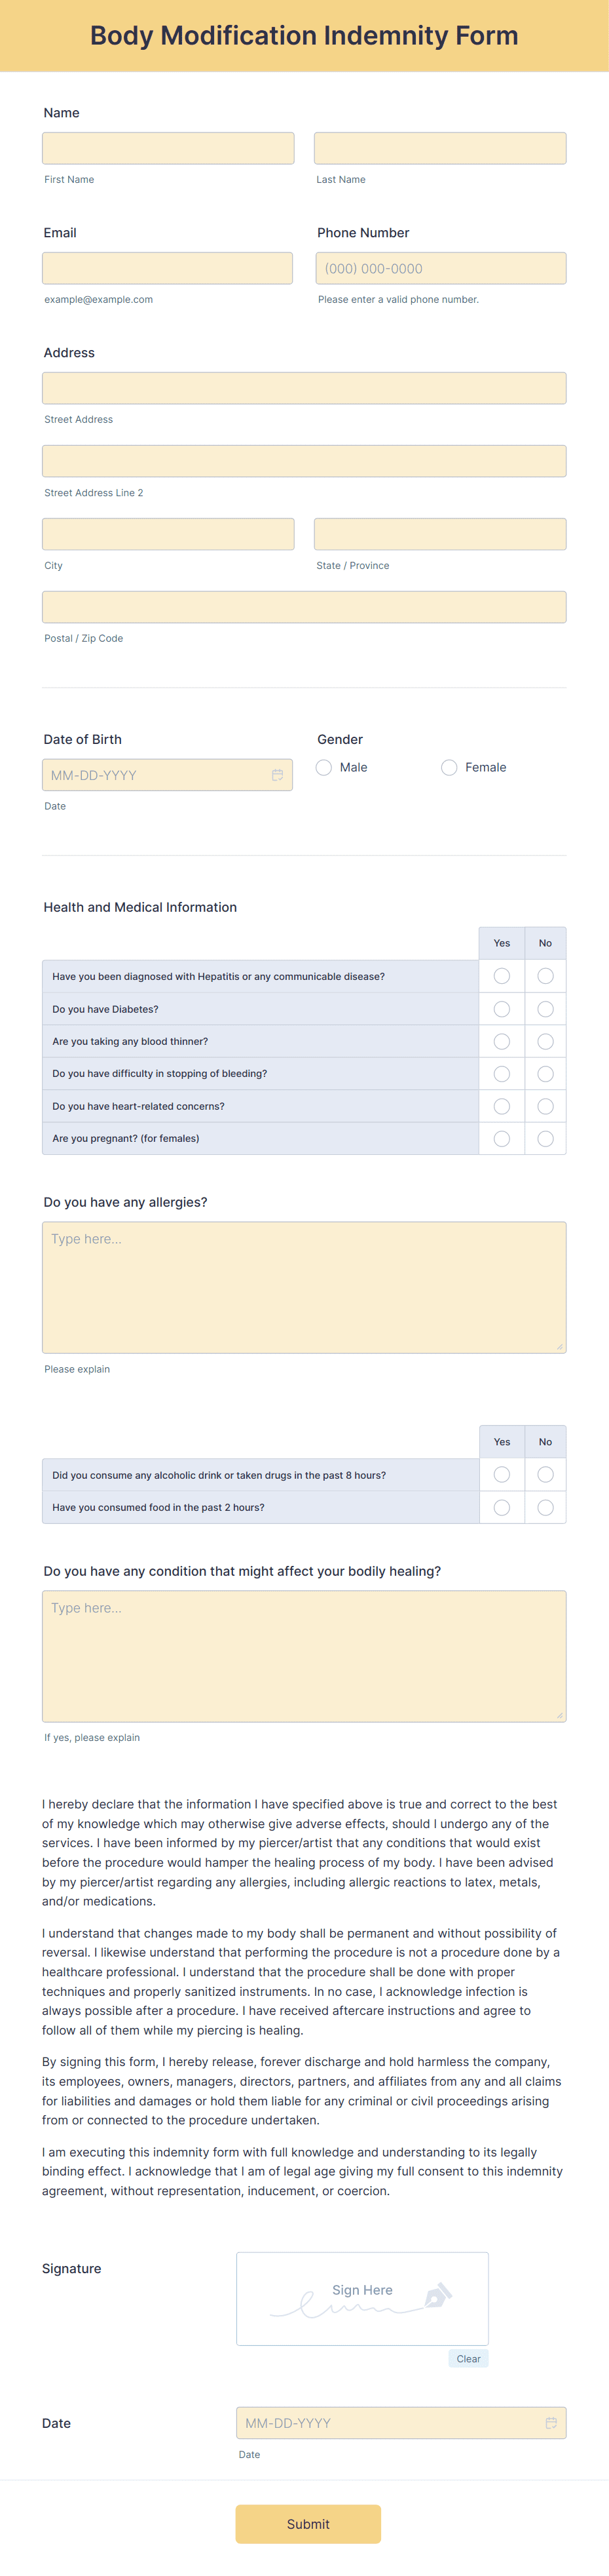Focus the Email input field
Image resolution: width=609 pixels, height=2576 pixels.
tap(168, 268)
